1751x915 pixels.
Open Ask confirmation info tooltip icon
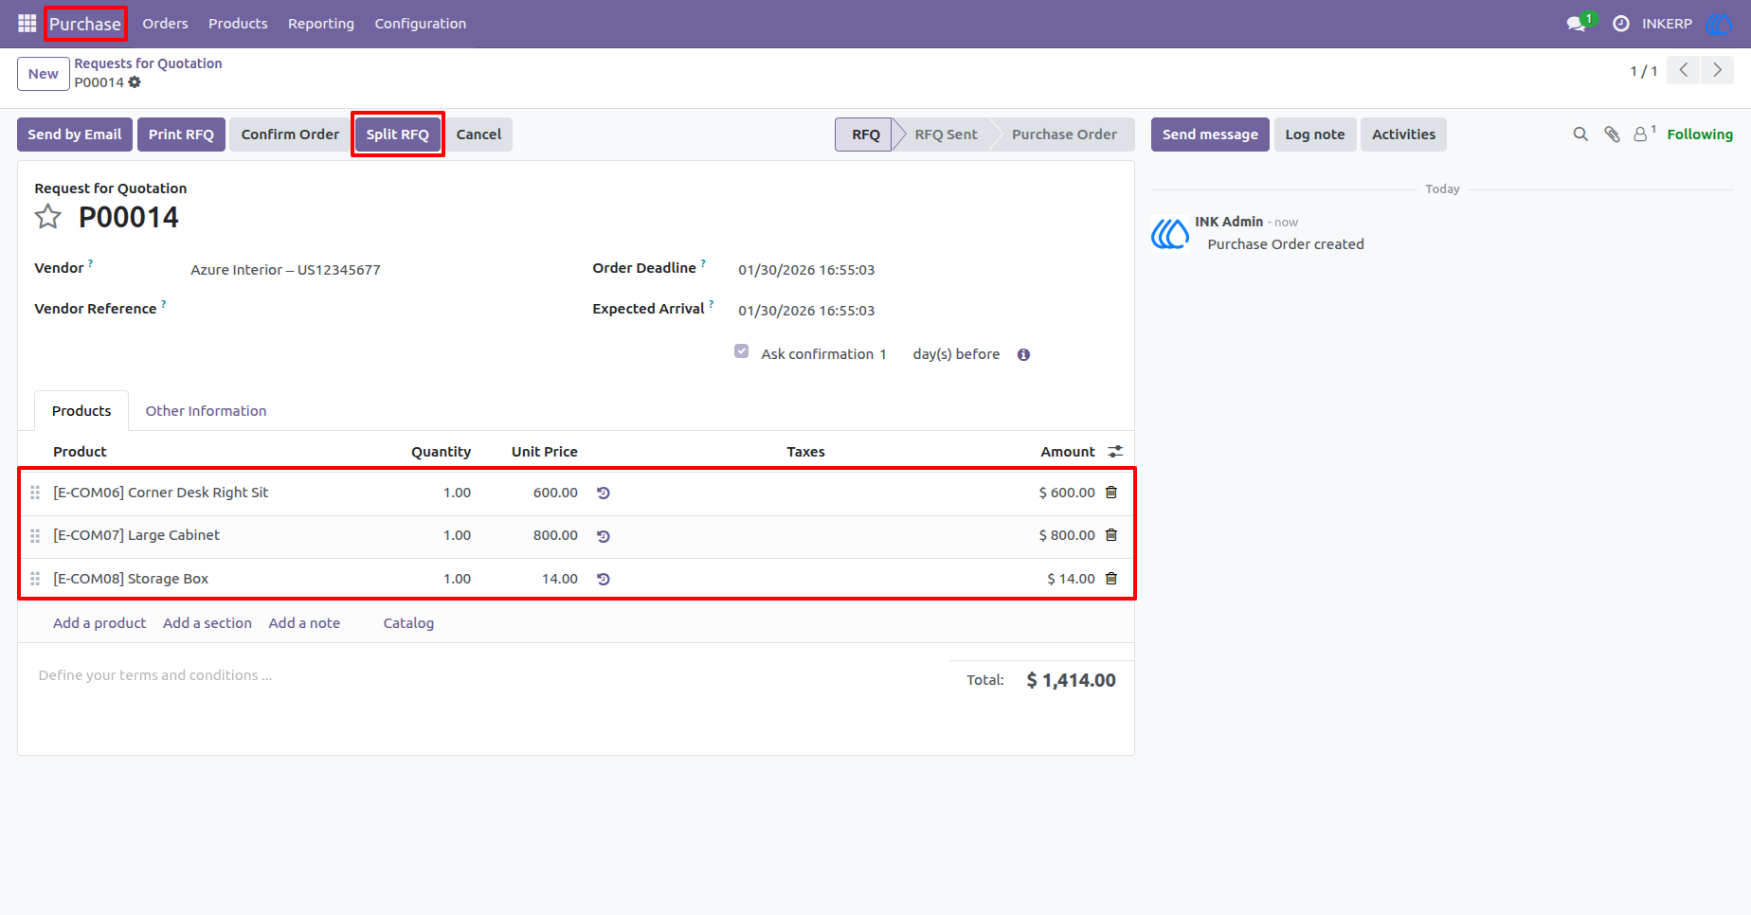1023,354
